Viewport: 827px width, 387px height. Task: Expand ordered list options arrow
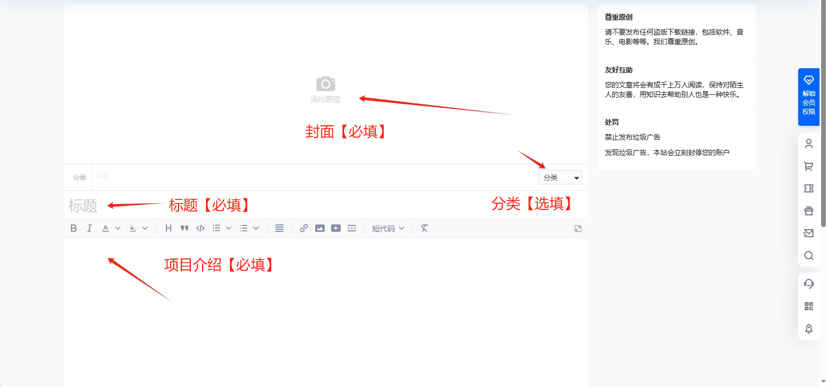pyautogui.click(x=229, y=228)
